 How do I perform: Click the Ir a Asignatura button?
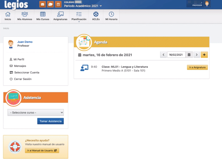point(197,67)
